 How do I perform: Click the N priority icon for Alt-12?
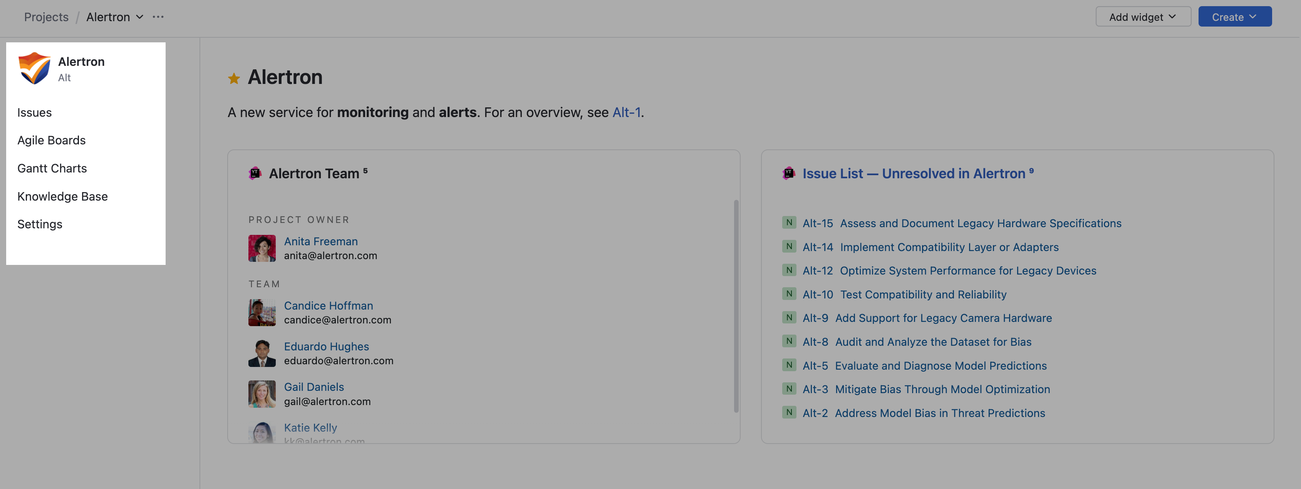click(x=790, y=270)
